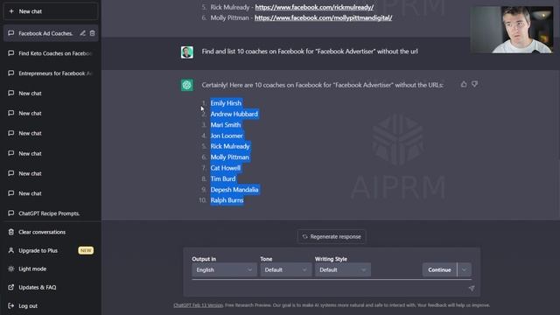
Task: Click the Upgrade to Plus option
Action: point(51,251)
